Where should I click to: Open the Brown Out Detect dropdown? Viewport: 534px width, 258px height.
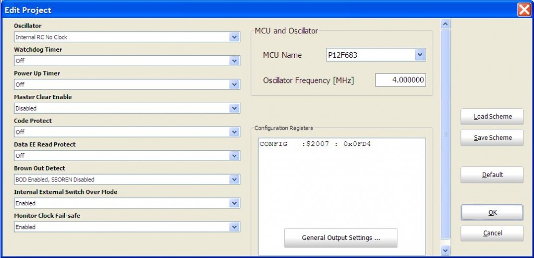pyautogui.click(x=234, y=179)
